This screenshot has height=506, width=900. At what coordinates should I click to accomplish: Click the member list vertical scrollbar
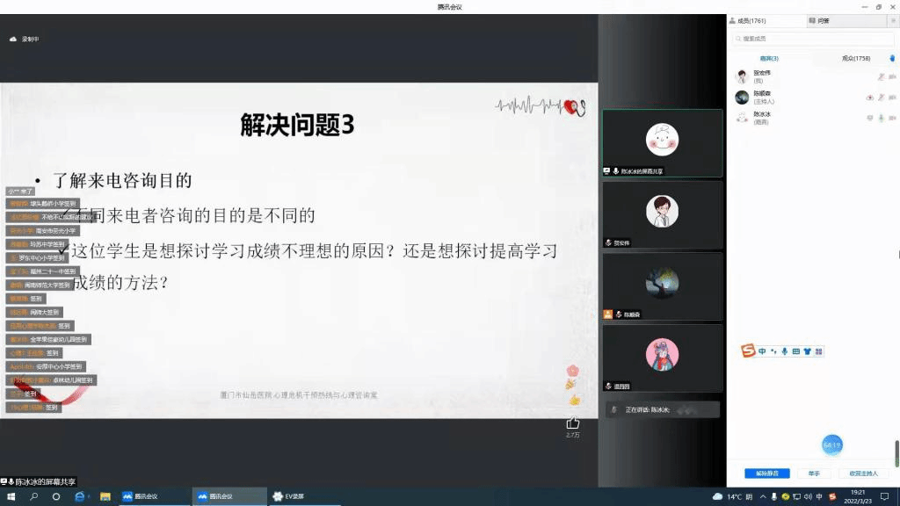click(896, 452)
